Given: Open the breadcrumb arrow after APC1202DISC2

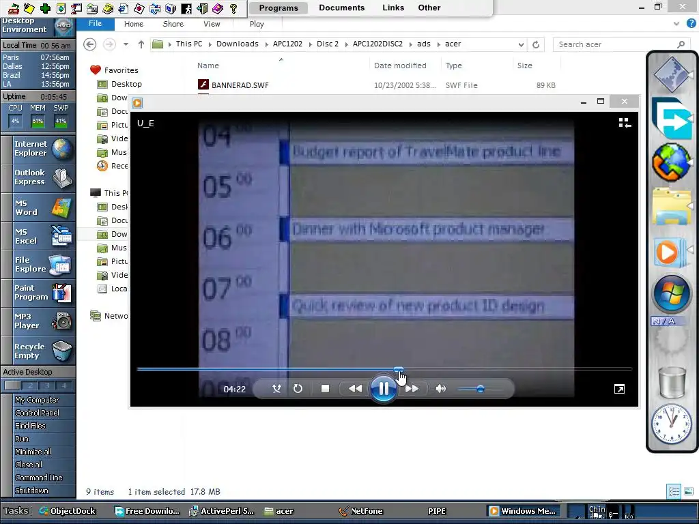Looking at the screenshot, I should coord(410,44).
